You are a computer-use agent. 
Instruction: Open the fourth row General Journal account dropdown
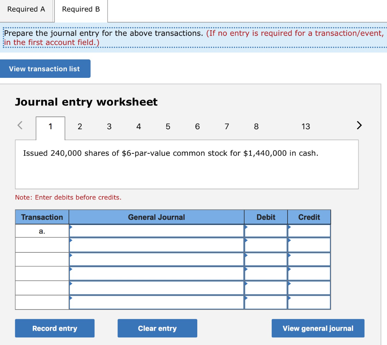[x=156, y=274]
